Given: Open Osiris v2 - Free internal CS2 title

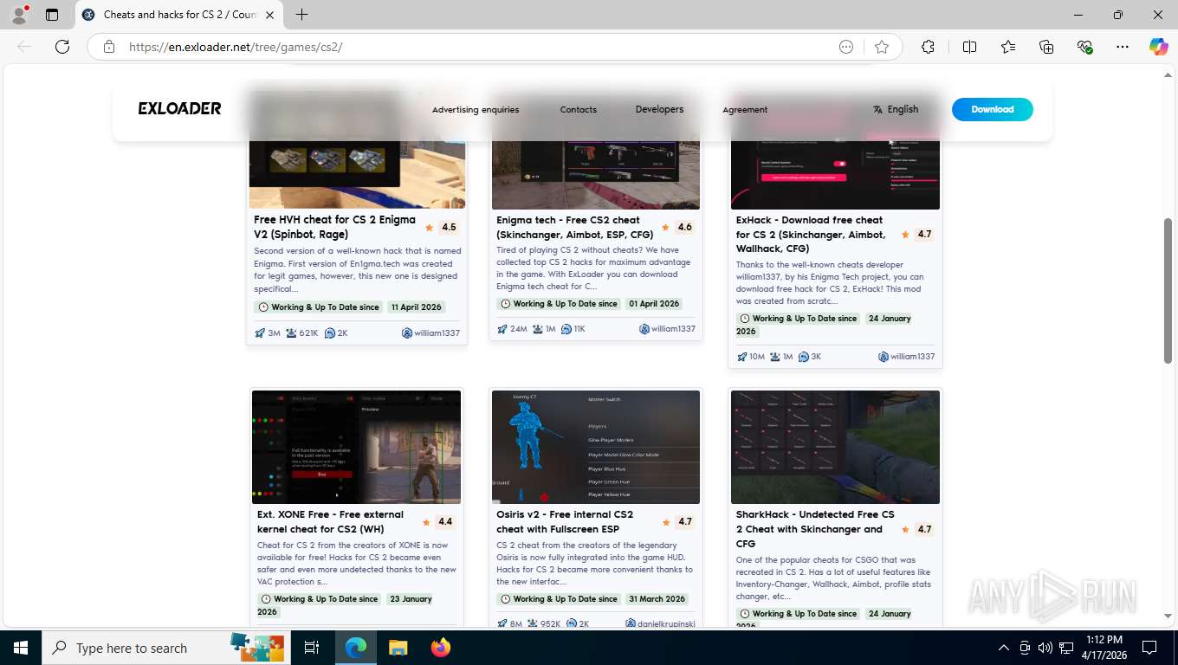Looking at the screenshot, I should coord(565,521).
